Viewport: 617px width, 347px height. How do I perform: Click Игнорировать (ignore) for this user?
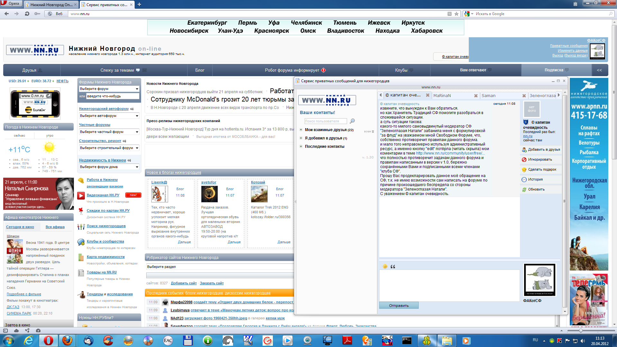tap(540, 160)
